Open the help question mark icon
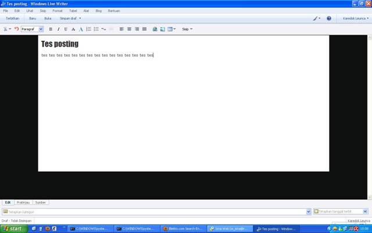Viewport: 372px width, 233px height. point(329,18)
